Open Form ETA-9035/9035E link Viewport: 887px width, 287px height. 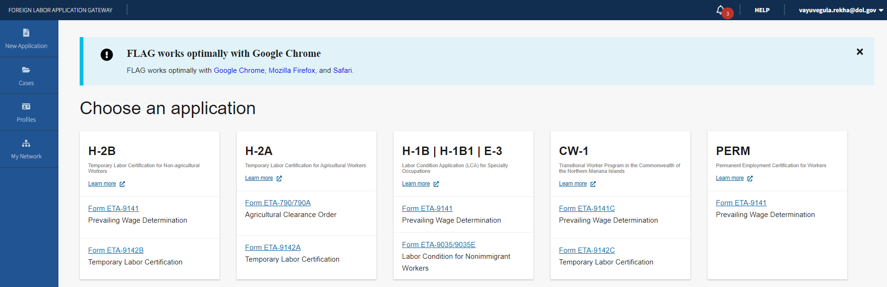pos(439,245)
